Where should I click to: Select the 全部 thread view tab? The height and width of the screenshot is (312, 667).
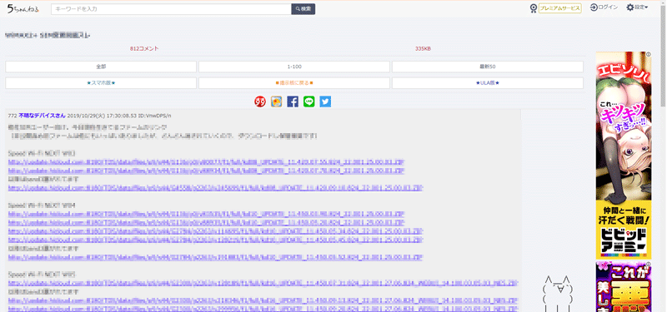101,67
